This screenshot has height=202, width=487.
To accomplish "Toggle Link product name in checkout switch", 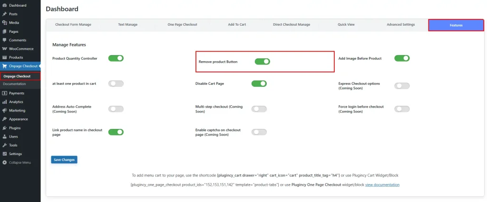I will 116,132.
